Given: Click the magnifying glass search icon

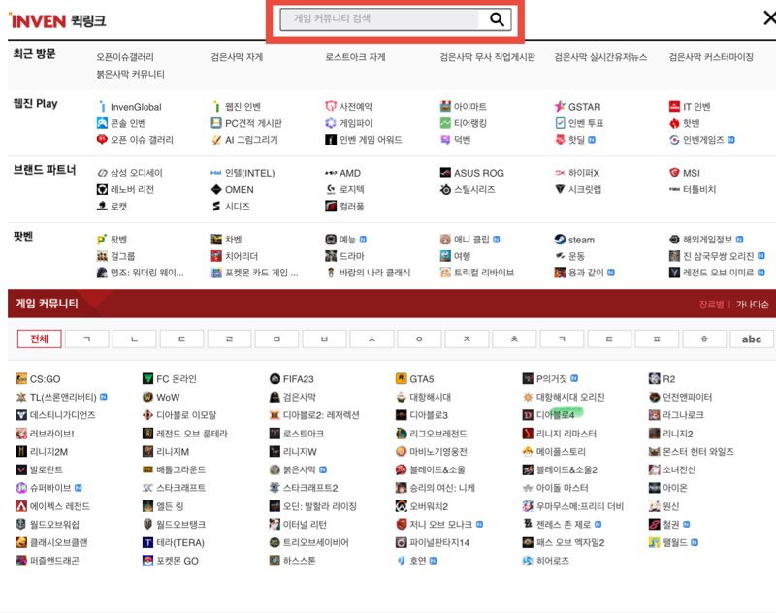Looking at the screenshot, I should pos(497,19).
